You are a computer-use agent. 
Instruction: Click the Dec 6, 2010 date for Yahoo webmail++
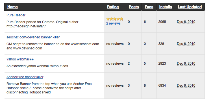coord(186,64)
